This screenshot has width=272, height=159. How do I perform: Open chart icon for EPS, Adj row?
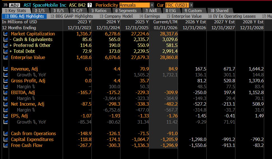click(6, 116)
